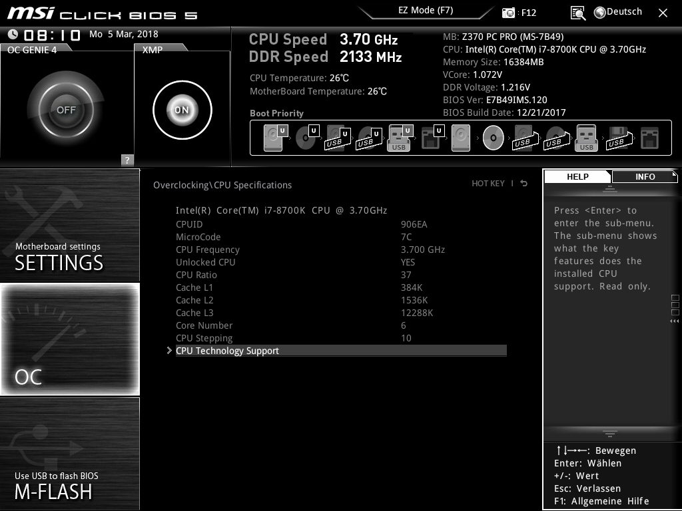682x511 pixels.
Task: Switch to EZ Mode (F7)
Action: 426,11
